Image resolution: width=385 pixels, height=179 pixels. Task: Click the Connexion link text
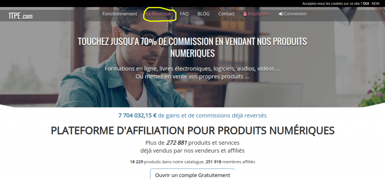(x=295, y=14)
